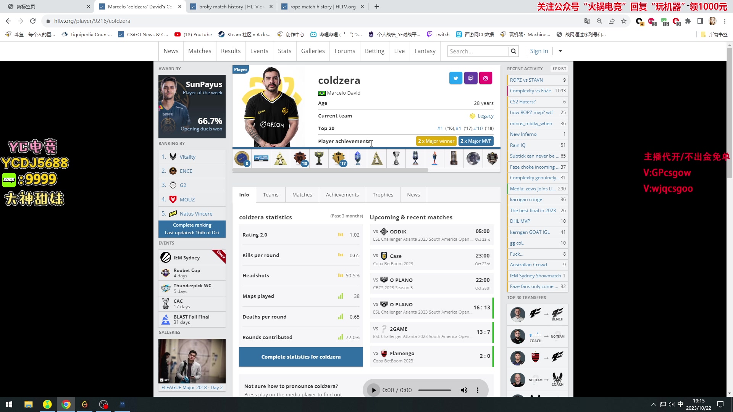Open the match vs ODDIK at 05:00
The width and height of the screenshot is (733, 412).
pyautogui.click(x=431, y=235)
